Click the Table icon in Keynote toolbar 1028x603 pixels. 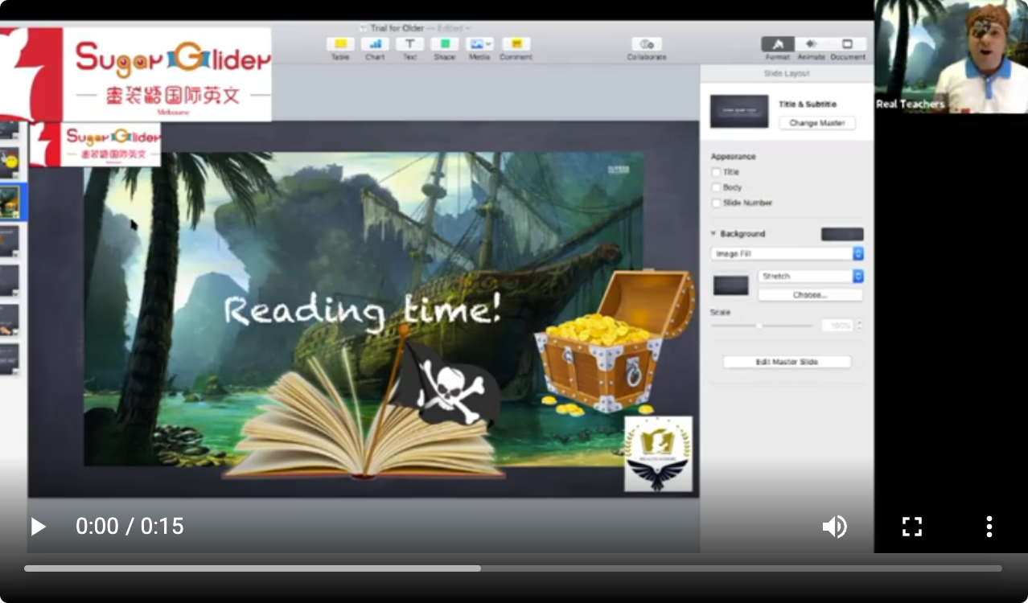click(340, 44)
